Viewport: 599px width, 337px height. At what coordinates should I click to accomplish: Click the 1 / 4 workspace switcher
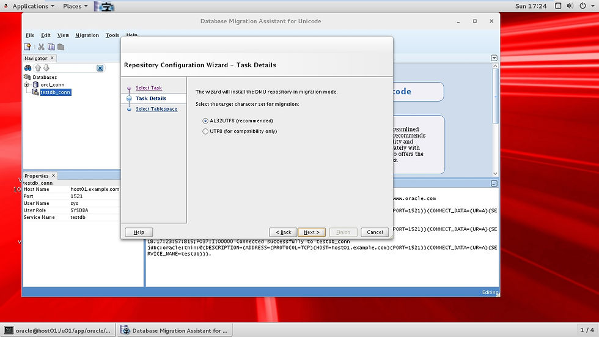point(587,330)
